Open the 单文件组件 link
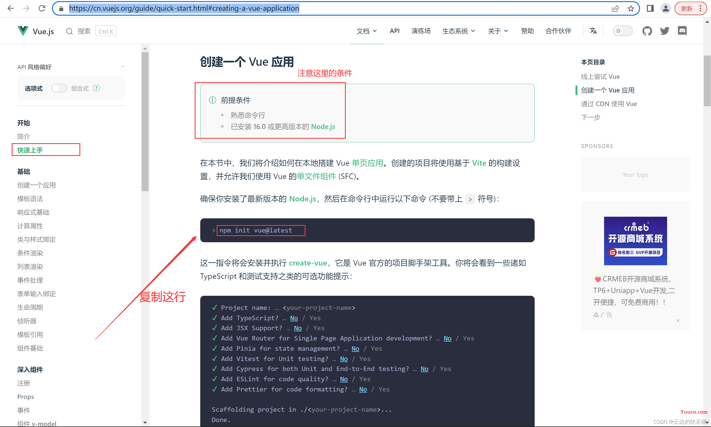Viewport: 711px width, 427px height. (316, 176)
